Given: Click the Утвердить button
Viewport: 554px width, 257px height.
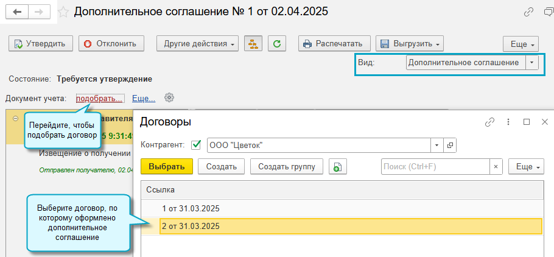Looking at the screenshot, I should point(41,43).
